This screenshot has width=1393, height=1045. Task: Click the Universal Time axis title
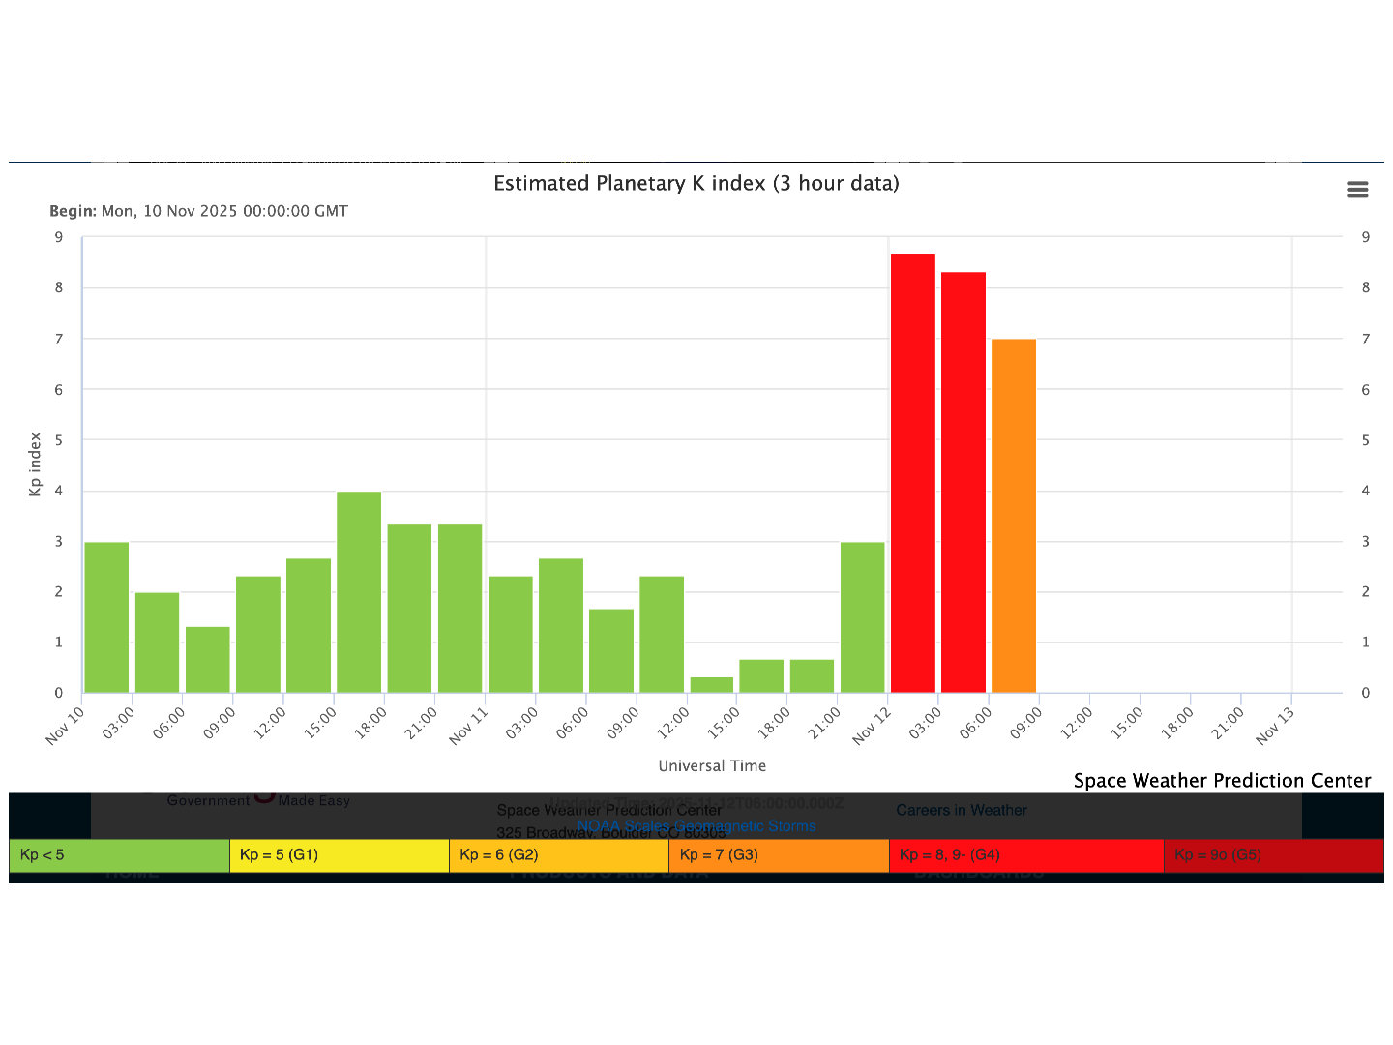712,765
